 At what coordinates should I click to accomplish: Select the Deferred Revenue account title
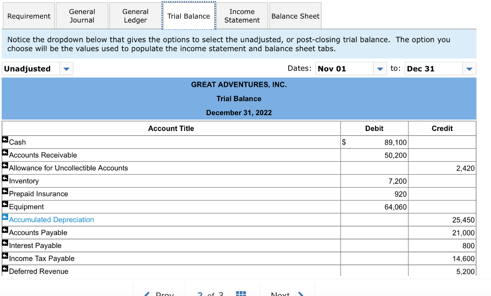[38, 271]
